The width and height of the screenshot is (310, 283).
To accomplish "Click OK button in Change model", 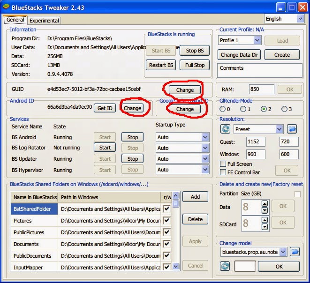I will click(x=279, y=267).
